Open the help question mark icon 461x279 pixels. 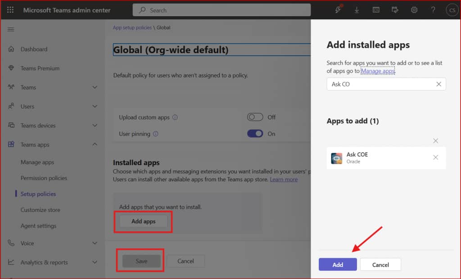[x=433, y=10]
